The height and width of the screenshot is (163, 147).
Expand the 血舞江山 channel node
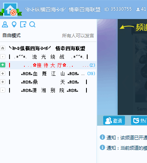[3, 74]
